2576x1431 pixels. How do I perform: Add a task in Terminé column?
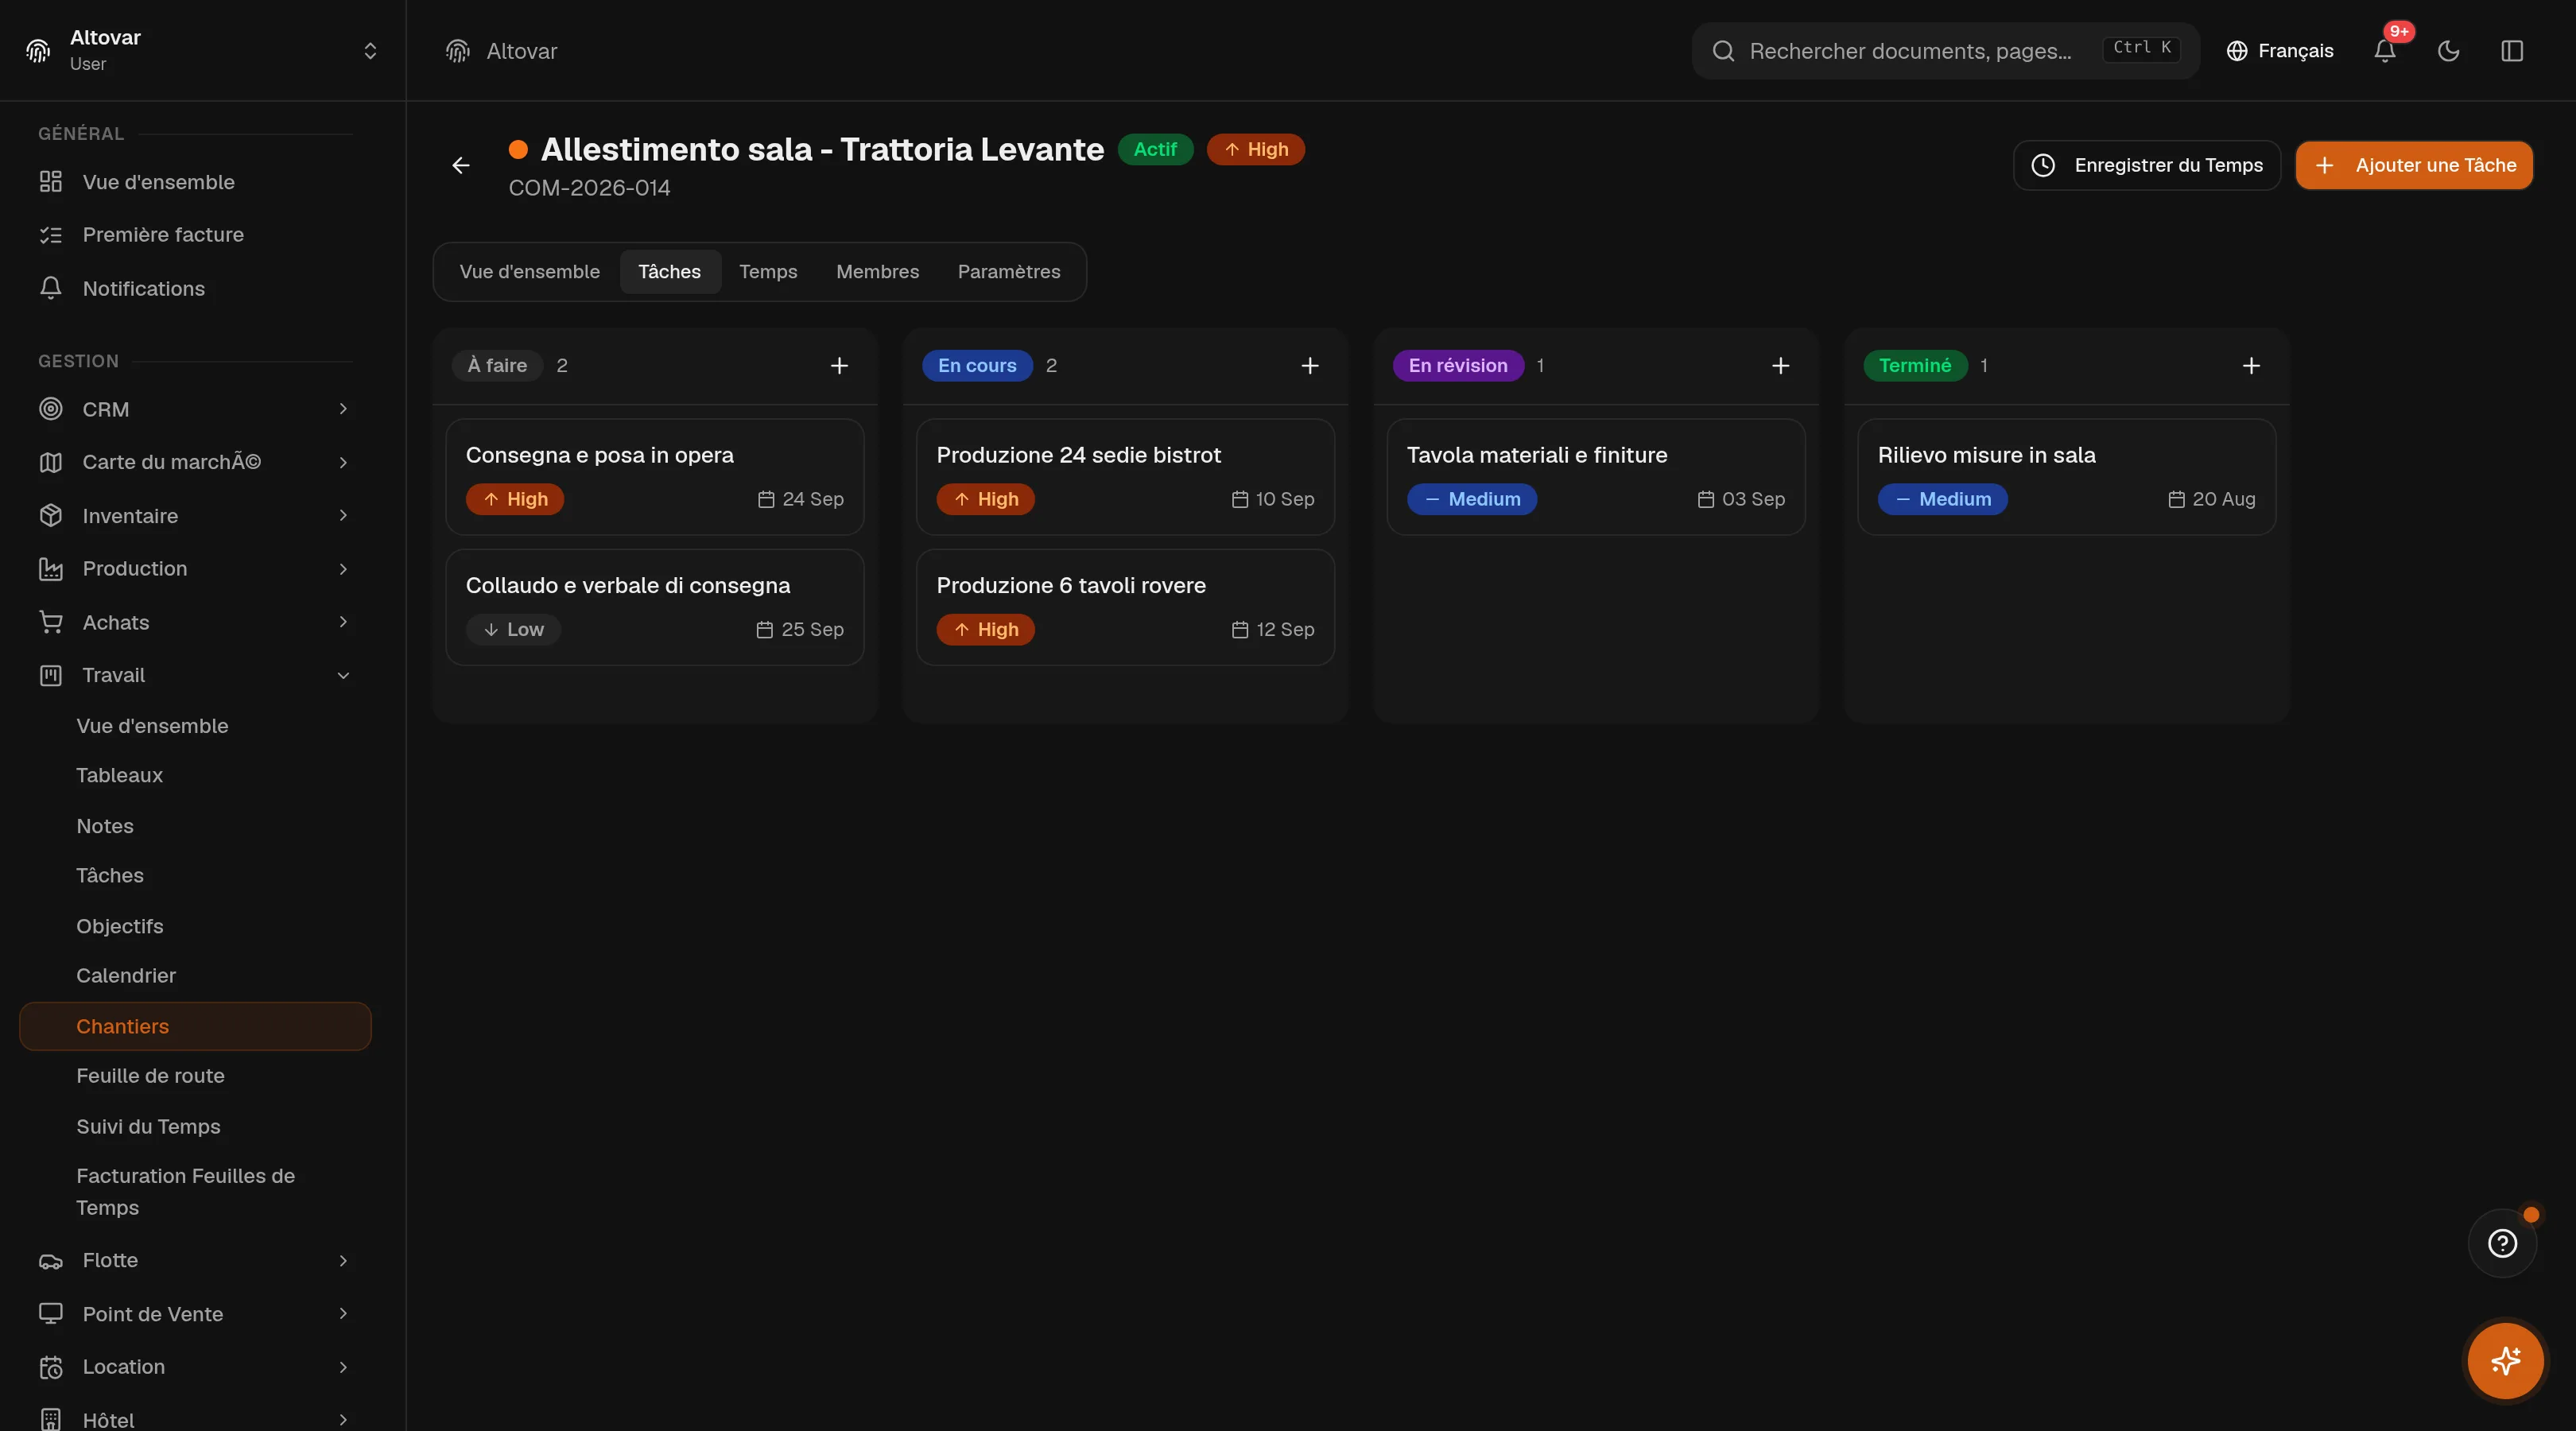coord(2251,366)
